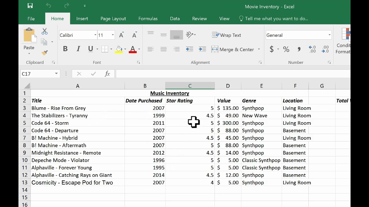Open Underline style dropdown arrow
The image size is (369, 207).
[x=97, y=49]
